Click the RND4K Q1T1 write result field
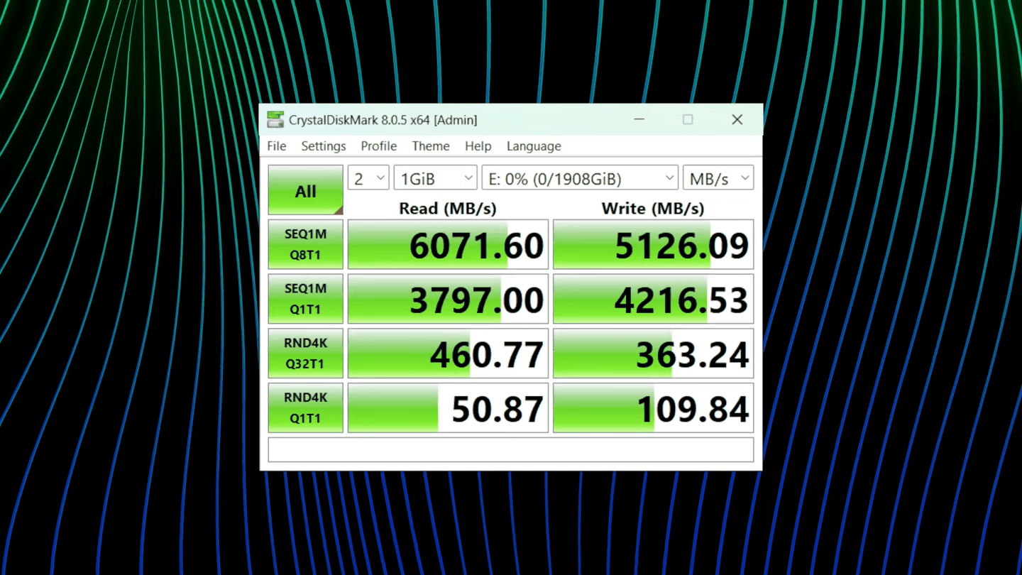The width and height of the screenshot is (1022, 575). tap(652, 407)
